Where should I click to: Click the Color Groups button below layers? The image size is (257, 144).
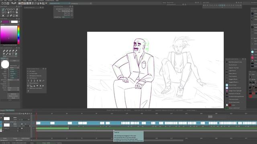[25, 138]
